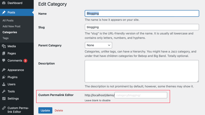Screen dimensions: 205x115
Task: Click the Custom Permalink Editor link icon
Action: [4, 108]
